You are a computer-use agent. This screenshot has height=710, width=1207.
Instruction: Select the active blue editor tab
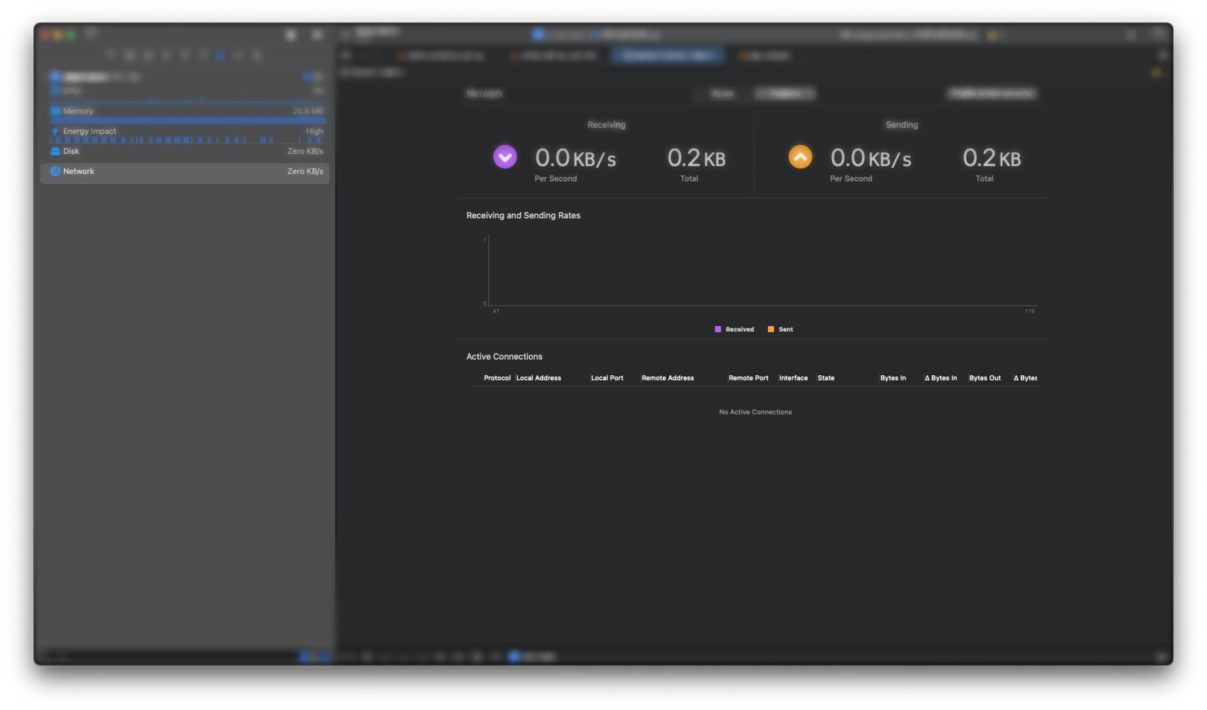(667, 55)
